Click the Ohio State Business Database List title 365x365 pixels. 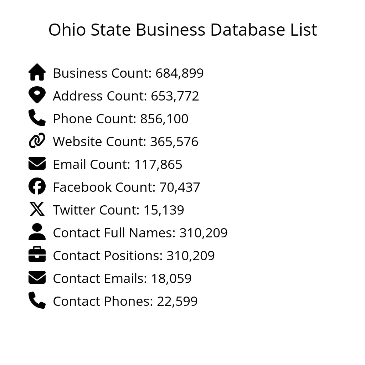(182, 30)
